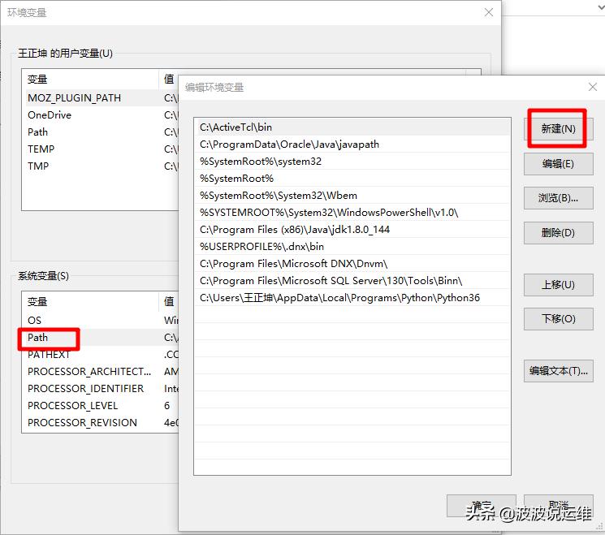Select the WindowsPowerShell\v1.0 entry
605x535 pixels.
click(352, 213)
